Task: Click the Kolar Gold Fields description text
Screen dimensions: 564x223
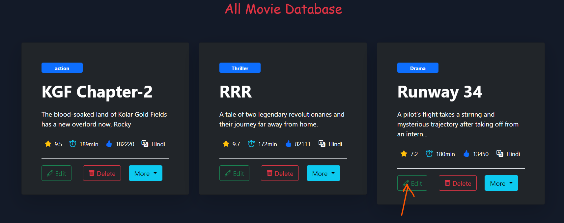Action: pyautogui.click(x=104, y=119)
